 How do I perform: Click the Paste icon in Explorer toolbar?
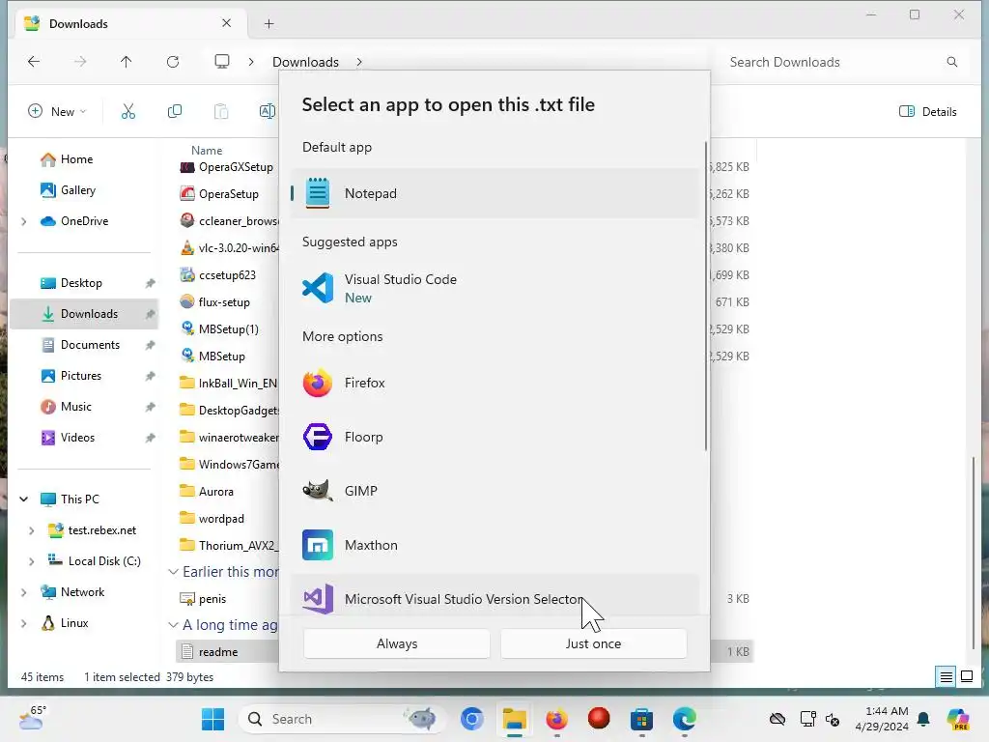(221, 112)
